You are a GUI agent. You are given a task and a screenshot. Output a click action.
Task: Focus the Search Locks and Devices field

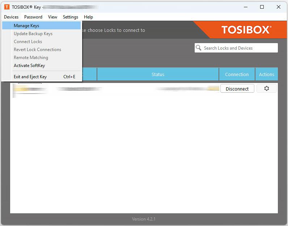click(x=239, y=48)
